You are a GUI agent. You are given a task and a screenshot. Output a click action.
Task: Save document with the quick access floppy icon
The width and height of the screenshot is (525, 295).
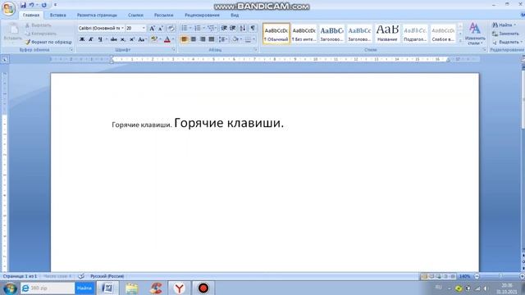[23, 5]
